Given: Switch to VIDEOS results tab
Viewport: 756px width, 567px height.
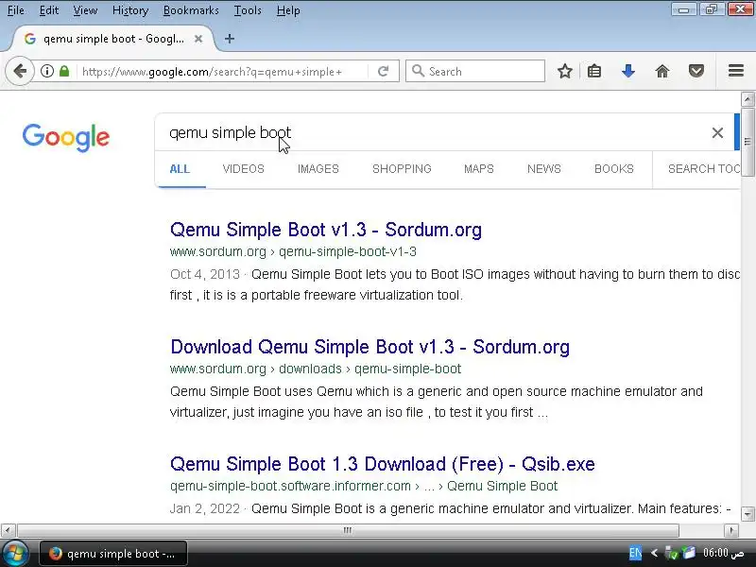Looking at the screenshot, I should point(244,169).
